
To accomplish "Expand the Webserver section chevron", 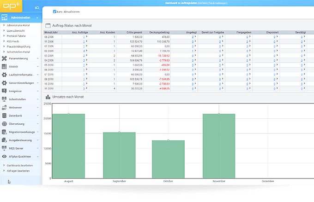I will (37, 107).
